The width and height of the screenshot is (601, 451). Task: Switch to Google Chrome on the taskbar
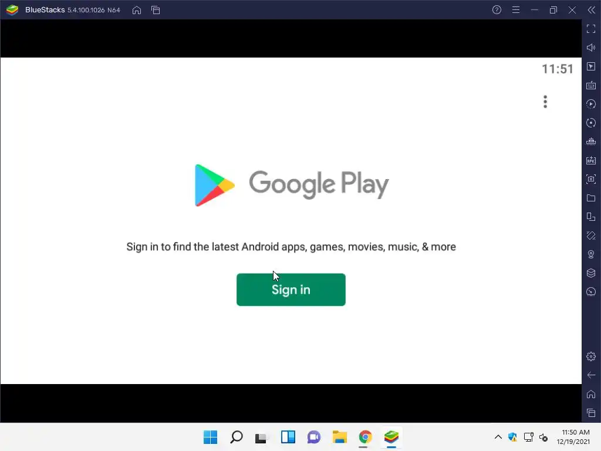pos(365,437)
